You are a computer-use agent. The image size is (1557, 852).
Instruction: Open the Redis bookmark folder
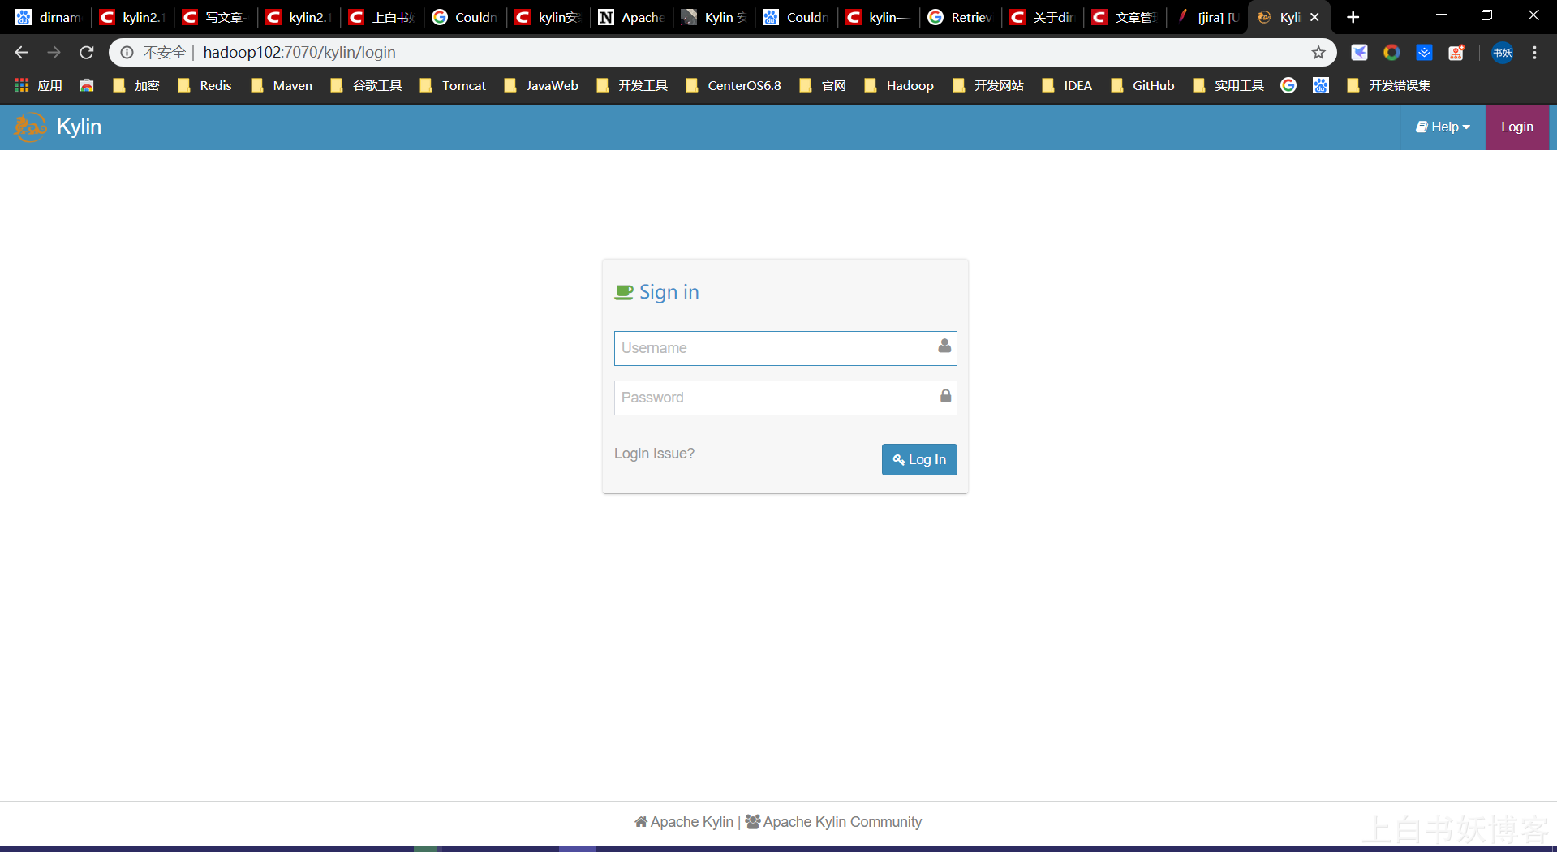point(205,86)
